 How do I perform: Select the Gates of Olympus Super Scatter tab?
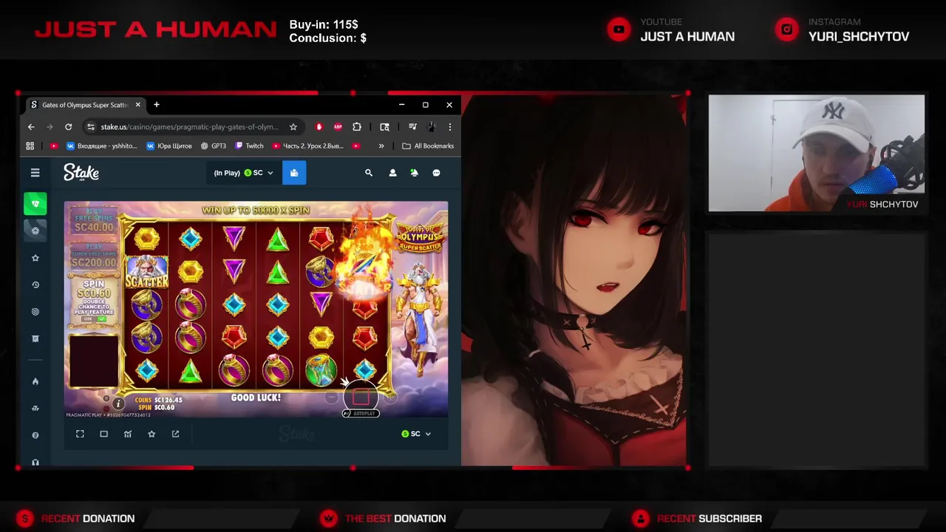coord(84,105)
